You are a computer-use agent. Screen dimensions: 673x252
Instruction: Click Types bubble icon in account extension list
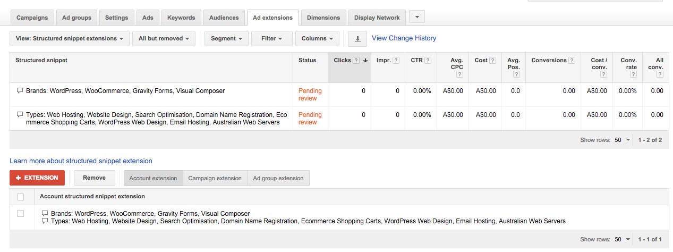(x=45, y=221)
